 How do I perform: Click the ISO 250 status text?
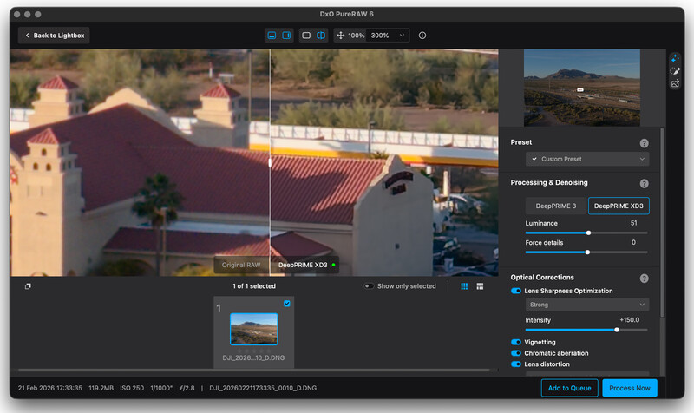[x=132, y=388]
